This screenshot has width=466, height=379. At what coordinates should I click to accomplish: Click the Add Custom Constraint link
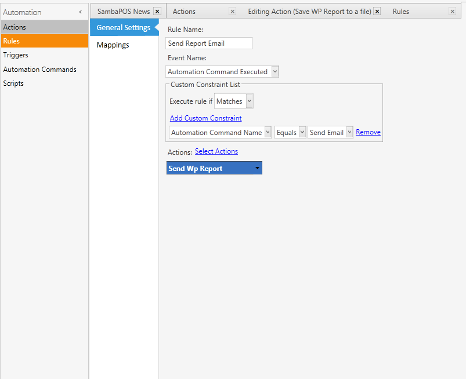click(205, 118)
